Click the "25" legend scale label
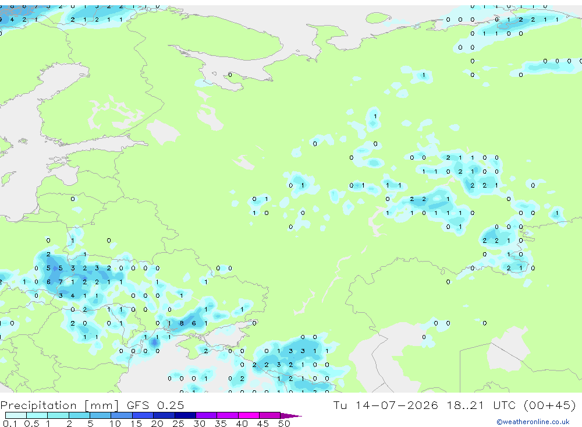 178,424
